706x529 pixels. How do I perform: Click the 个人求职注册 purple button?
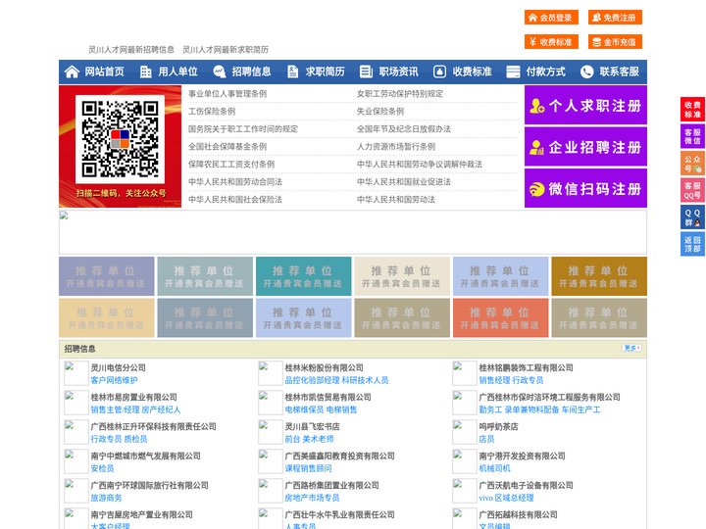tap(585, 105)
